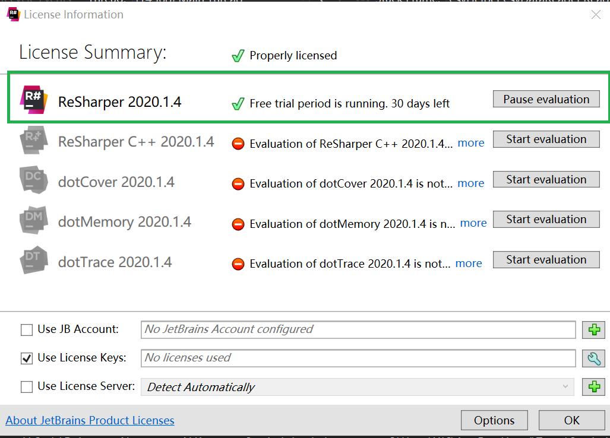Expand more details for ReSharper C++ evaluation

(x=470, y=143)
